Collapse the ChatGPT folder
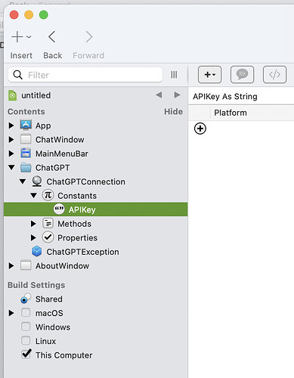294x378 pixels. click(11, 167)
